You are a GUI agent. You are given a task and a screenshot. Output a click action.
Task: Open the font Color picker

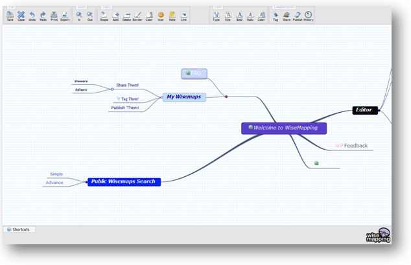point(261,16)
